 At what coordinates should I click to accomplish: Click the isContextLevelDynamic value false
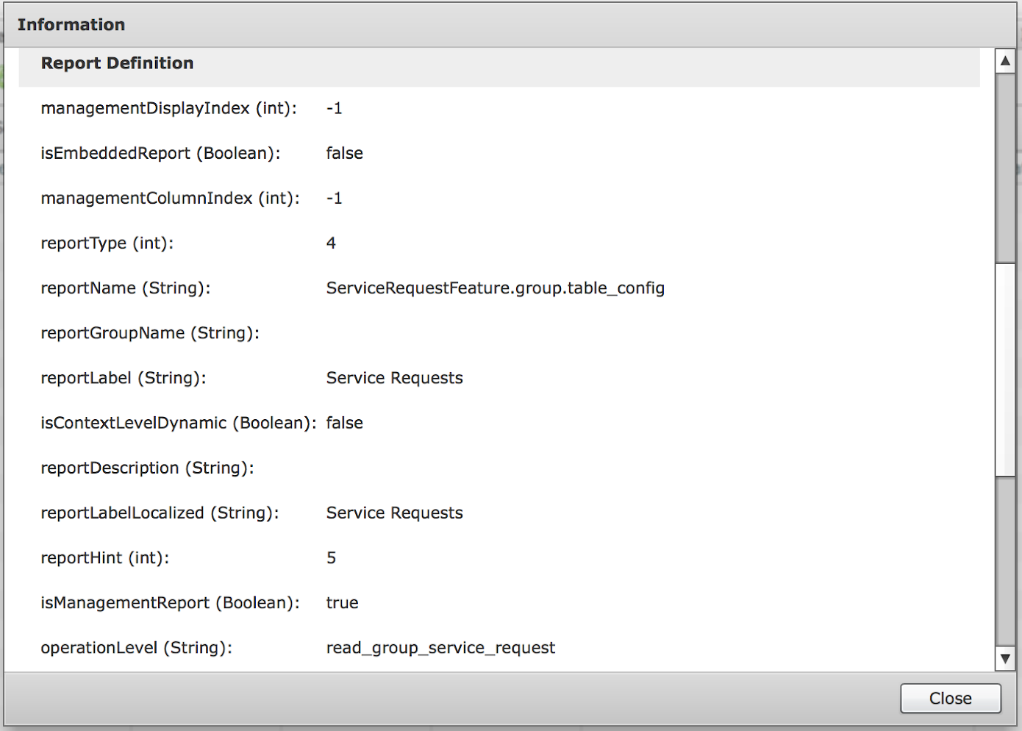(345, 423)
